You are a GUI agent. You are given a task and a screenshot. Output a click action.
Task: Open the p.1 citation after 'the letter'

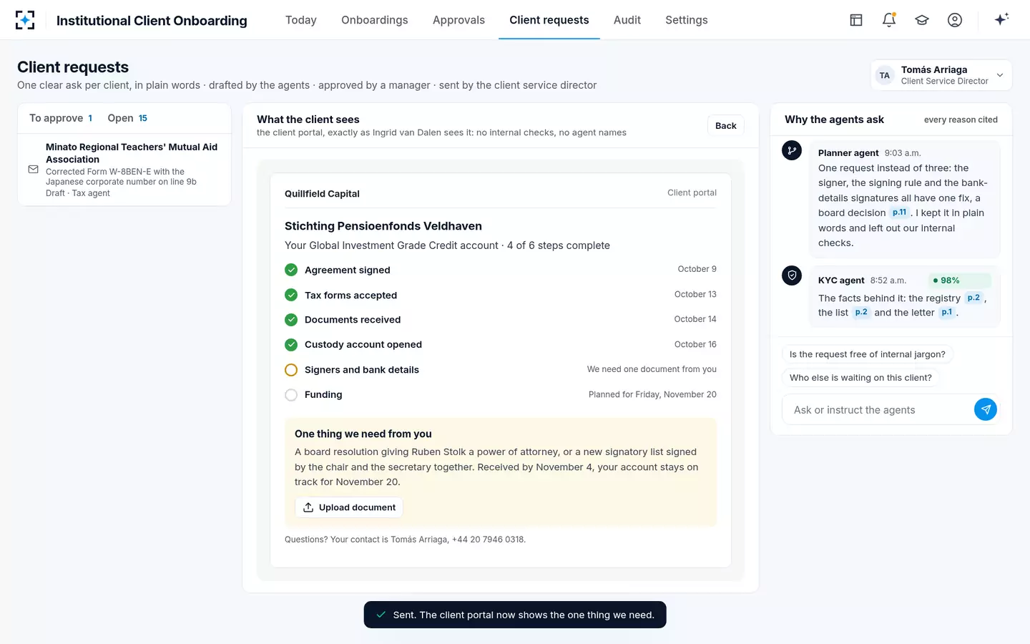click(x=947, y=312)
